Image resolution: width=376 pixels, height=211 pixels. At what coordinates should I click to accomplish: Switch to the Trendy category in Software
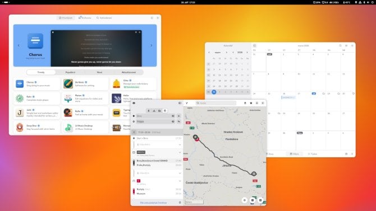41,72
